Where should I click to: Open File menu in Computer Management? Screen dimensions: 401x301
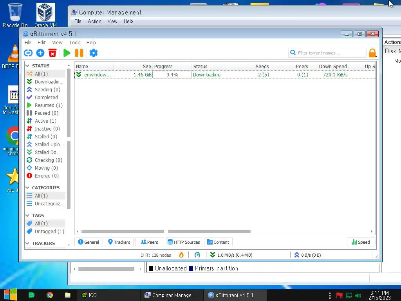(x=78, y=22)
